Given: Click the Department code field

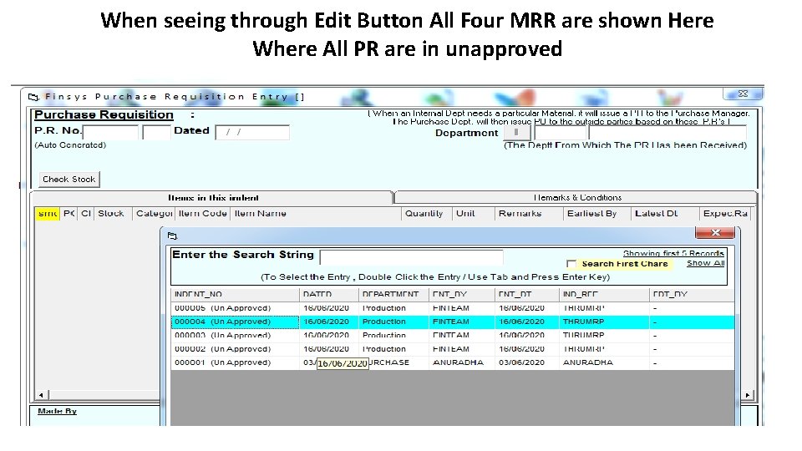Looking at the screenshot, I should click(x=560, y=133).
